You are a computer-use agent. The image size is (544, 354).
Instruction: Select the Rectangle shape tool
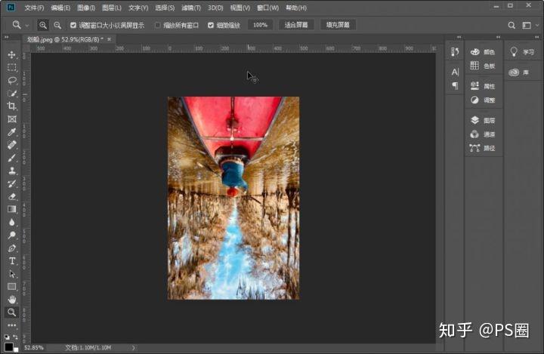(12, 286)
